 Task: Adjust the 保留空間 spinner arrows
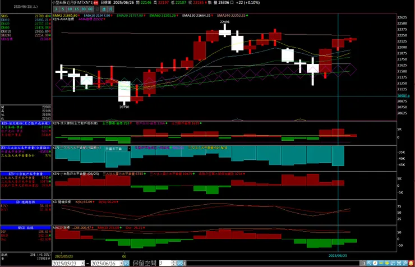tap(174, 263)
